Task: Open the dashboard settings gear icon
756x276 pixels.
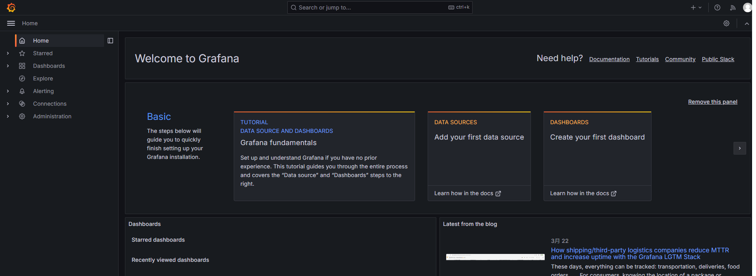Action: [726, 23]
